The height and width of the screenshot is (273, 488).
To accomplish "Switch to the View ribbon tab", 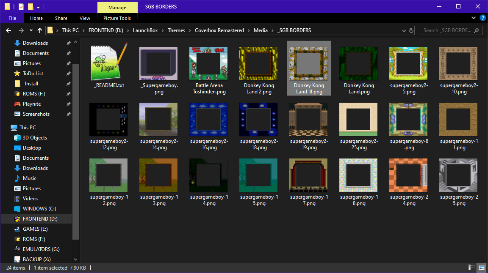I will pyautogui.click(x=85, y=18).
